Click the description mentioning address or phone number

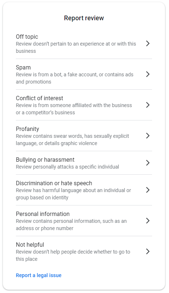click(x=71, y=225)
